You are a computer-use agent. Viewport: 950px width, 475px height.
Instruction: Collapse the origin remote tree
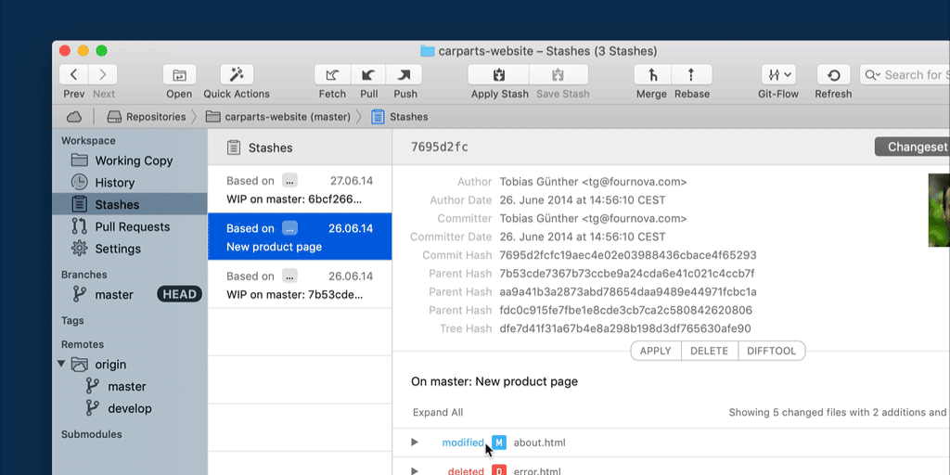(62, 365)
